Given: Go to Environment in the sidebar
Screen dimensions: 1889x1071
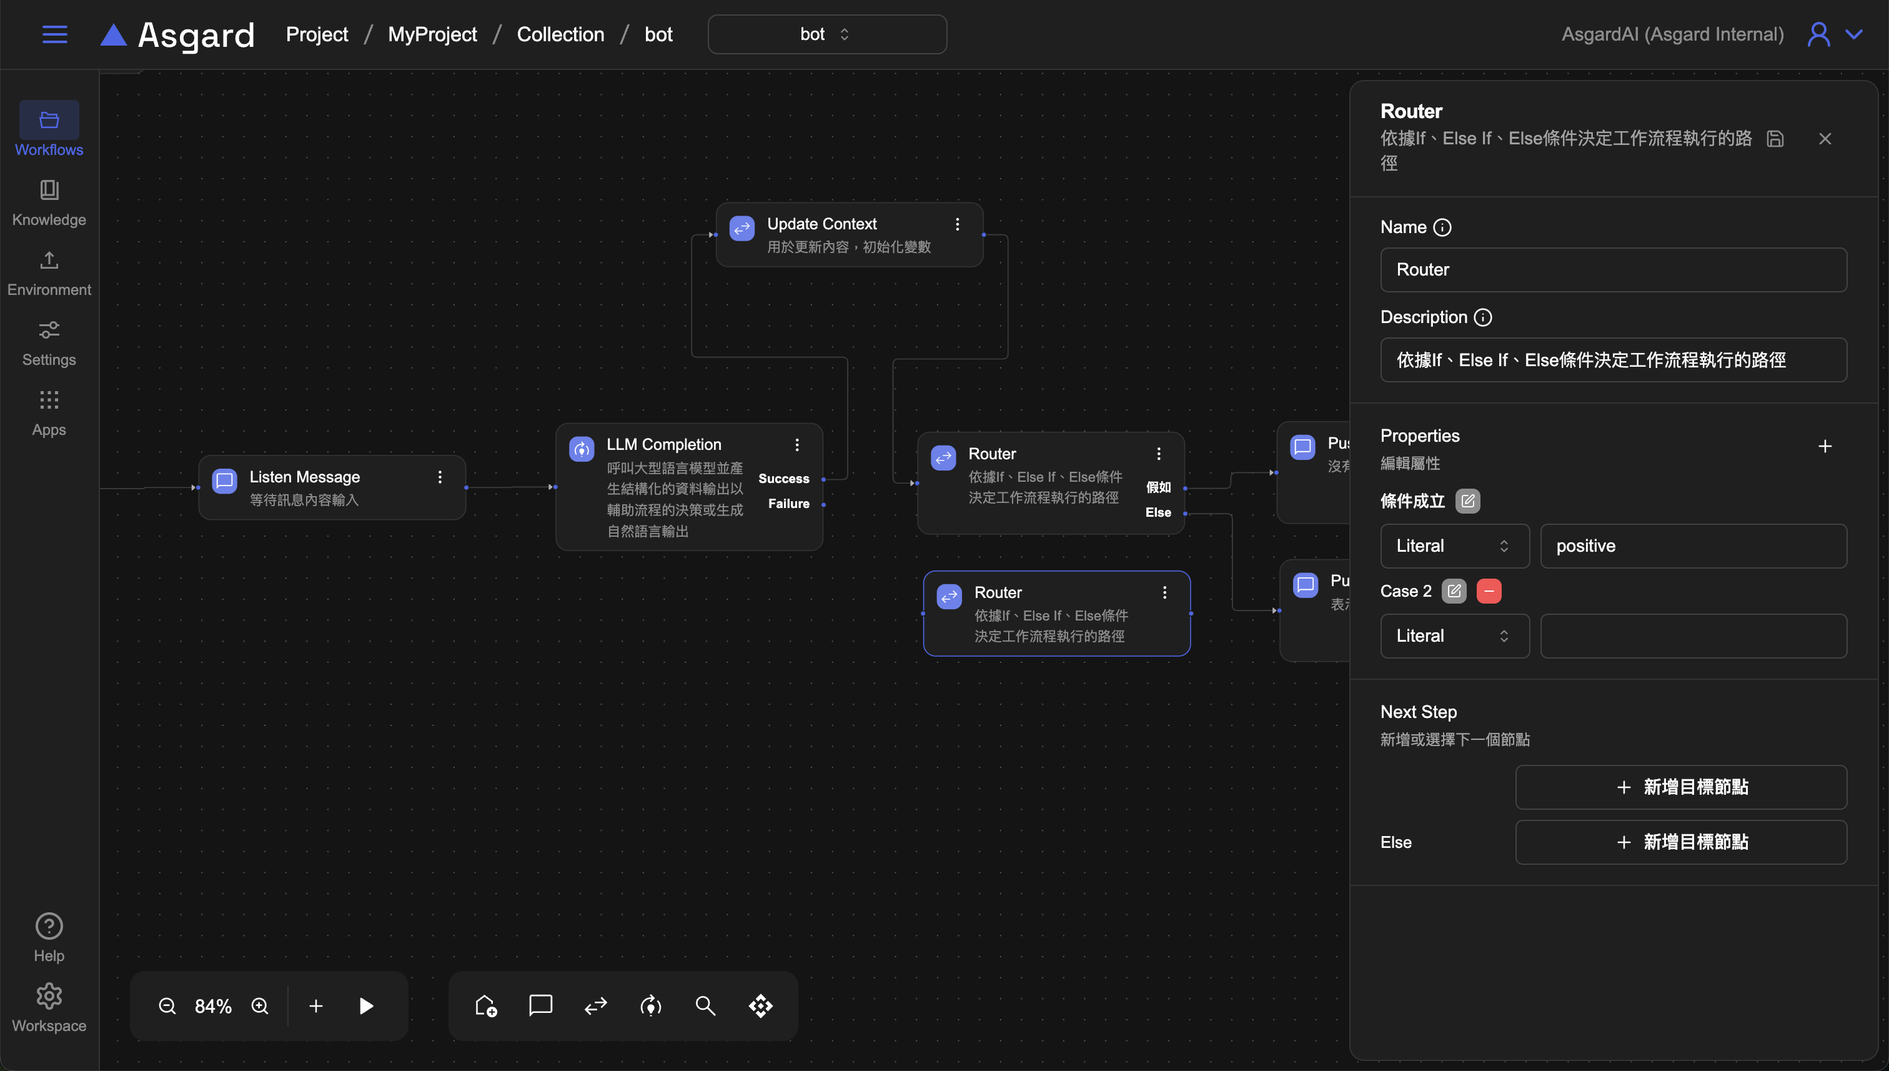Looking at the screenshot, I should click(x=49, y=273).
